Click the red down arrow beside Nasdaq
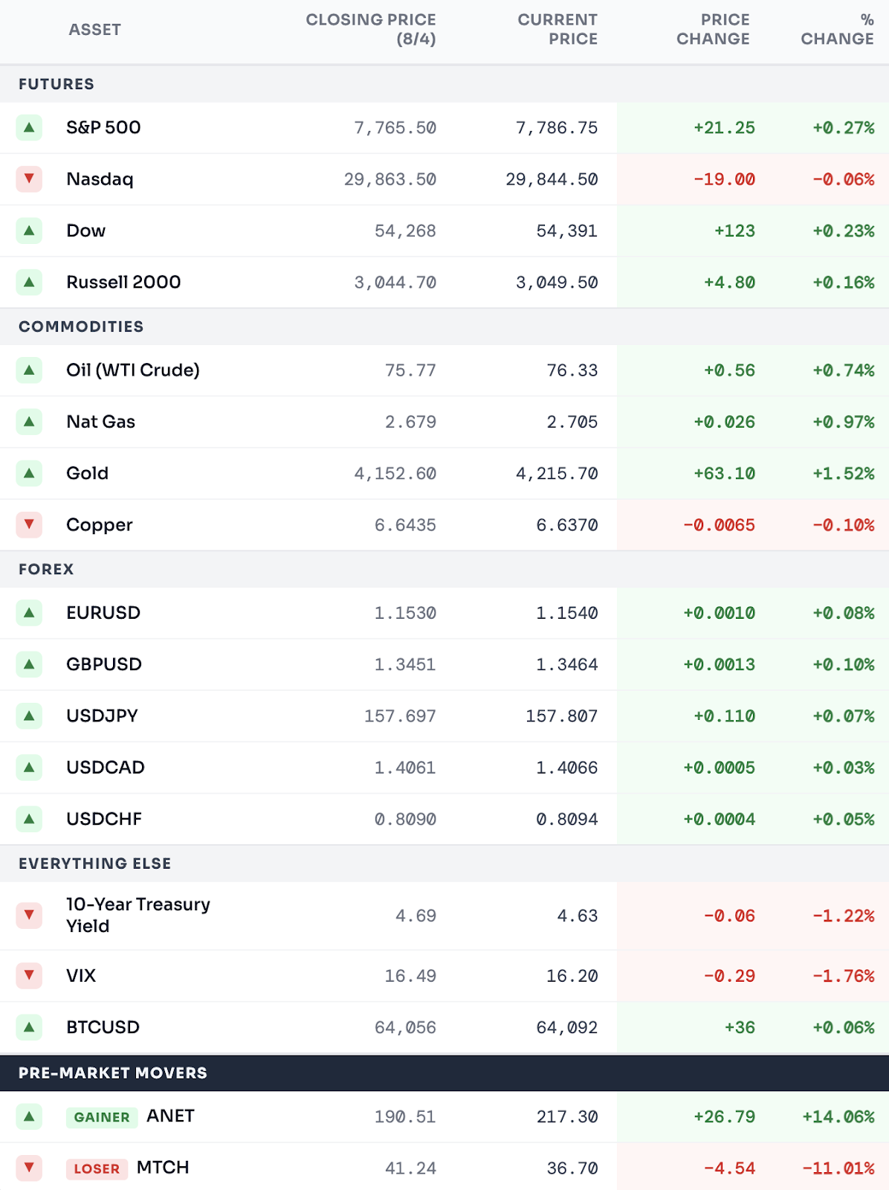Image resolution: width=889 pixels, height=1190 pixels. click(x=29, y=179)
